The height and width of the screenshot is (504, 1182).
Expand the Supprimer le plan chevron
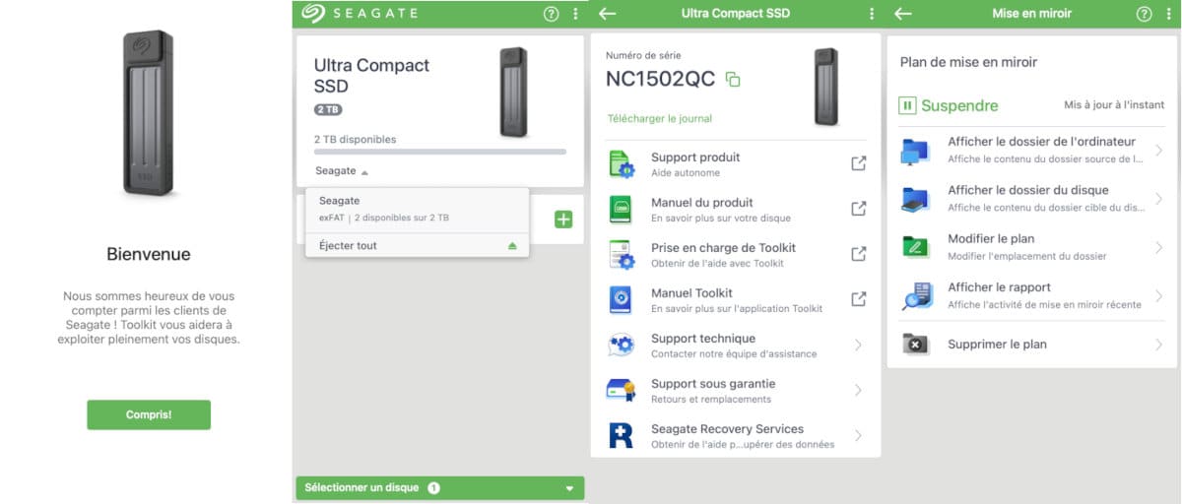(1159, 345)
